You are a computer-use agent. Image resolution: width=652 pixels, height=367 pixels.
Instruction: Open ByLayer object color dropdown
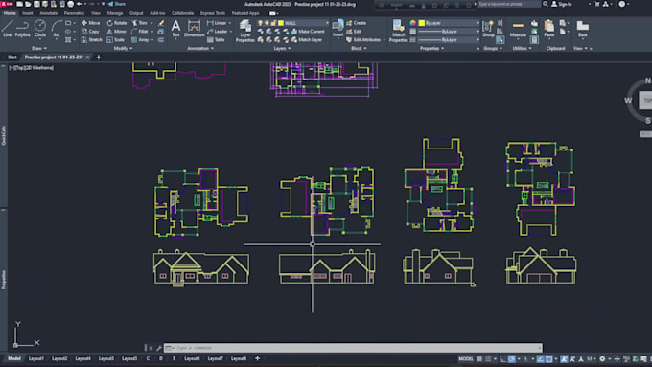tap(477, 23)
